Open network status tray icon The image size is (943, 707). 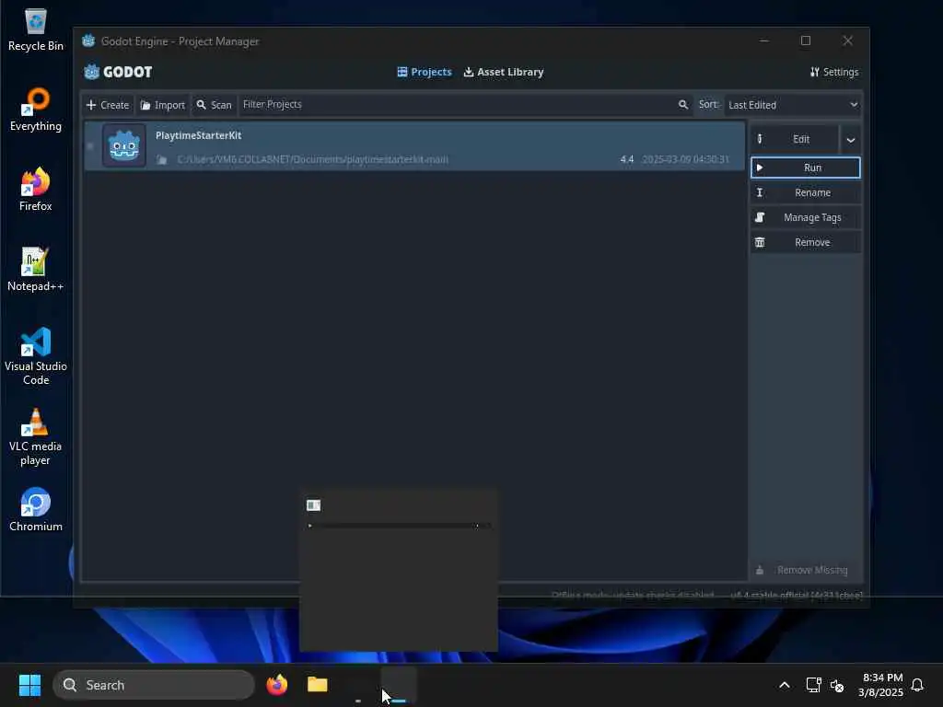tap(813, 685)
